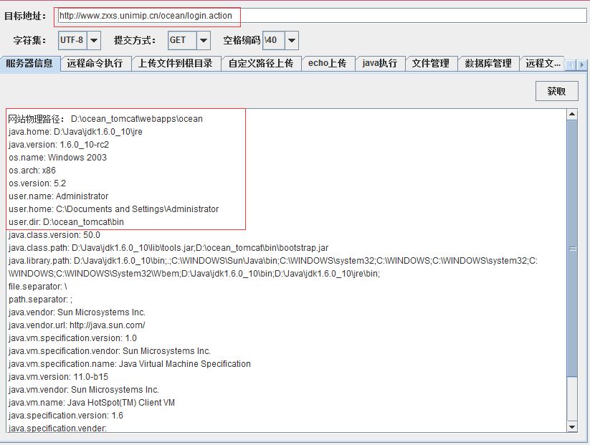The width and height of the screenshot is (590, 445).
Task: Click the java.version: 1.6.0_10-rc2 line
Action: pyautogui.click(x=59, y=145)
